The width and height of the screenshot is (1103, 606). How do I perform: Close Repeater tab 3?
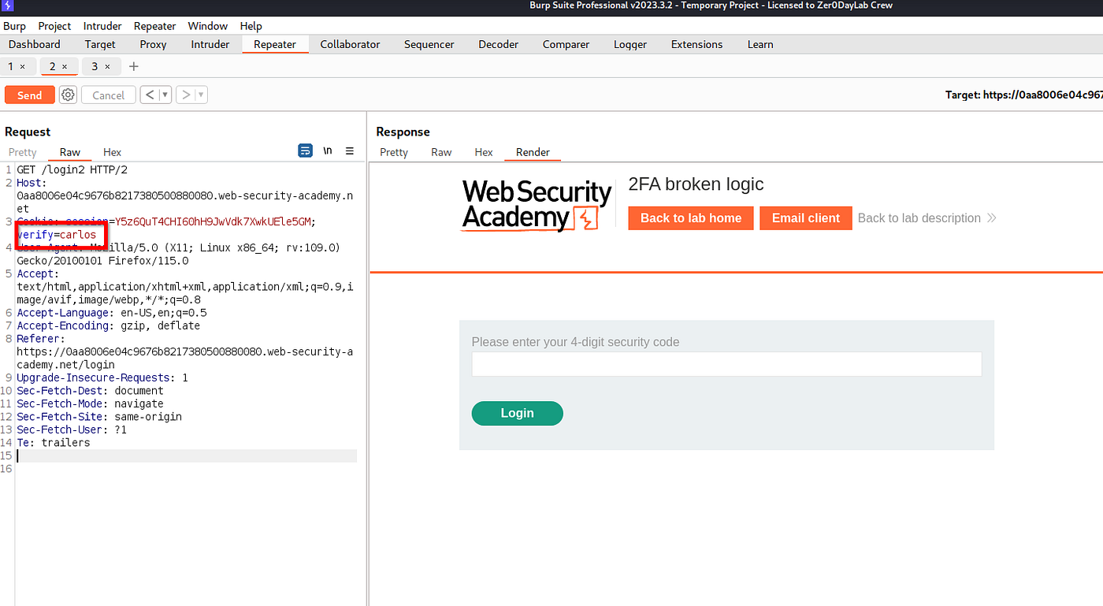pos(107,67)
